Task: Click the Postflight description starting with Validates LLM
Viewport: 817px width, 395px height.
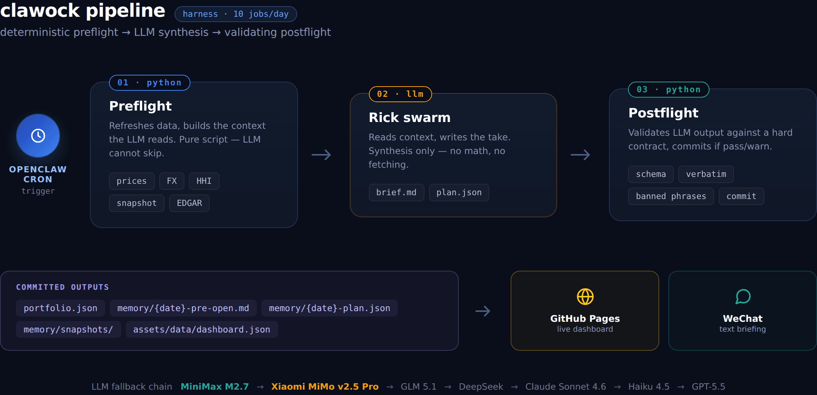Action: point(710,140)
